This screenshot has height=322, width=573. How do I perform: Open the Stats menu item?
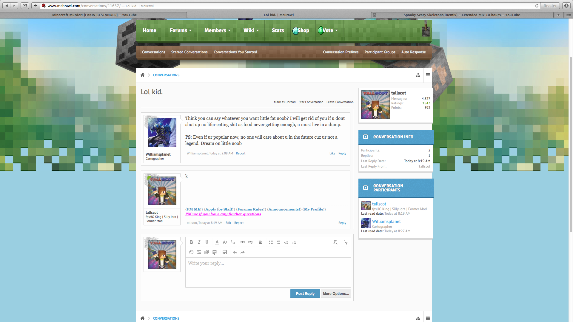pyautogui.click(x=278, y=30)
